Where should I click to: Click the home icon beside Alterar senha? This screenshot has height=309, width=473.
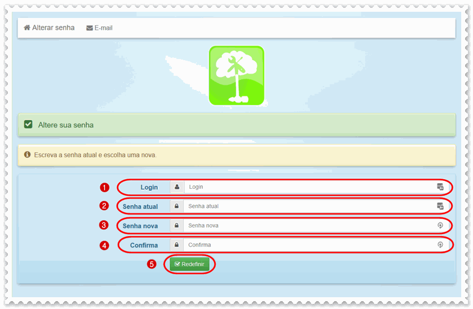point(27,28)
